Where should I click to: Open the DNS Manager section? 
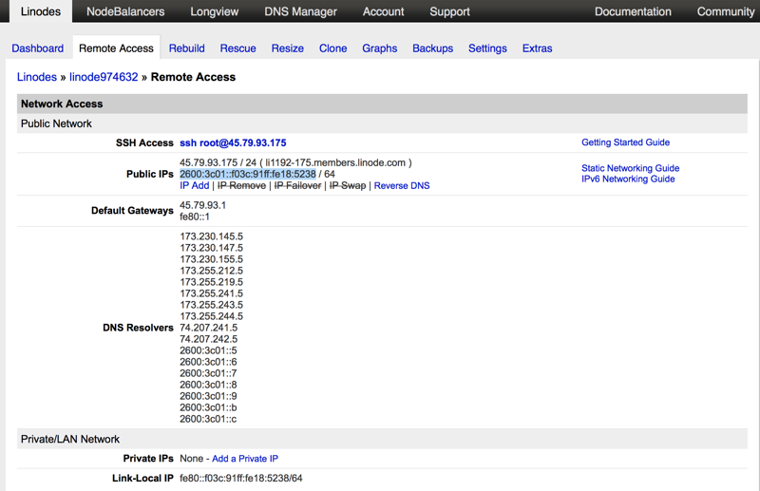[x=300, y=11]
